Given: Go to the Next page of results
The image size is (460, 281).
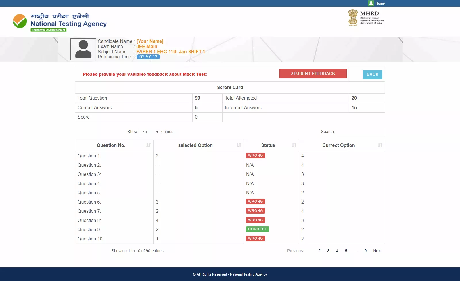Looking at the screenshot, I should pos(377,251).
